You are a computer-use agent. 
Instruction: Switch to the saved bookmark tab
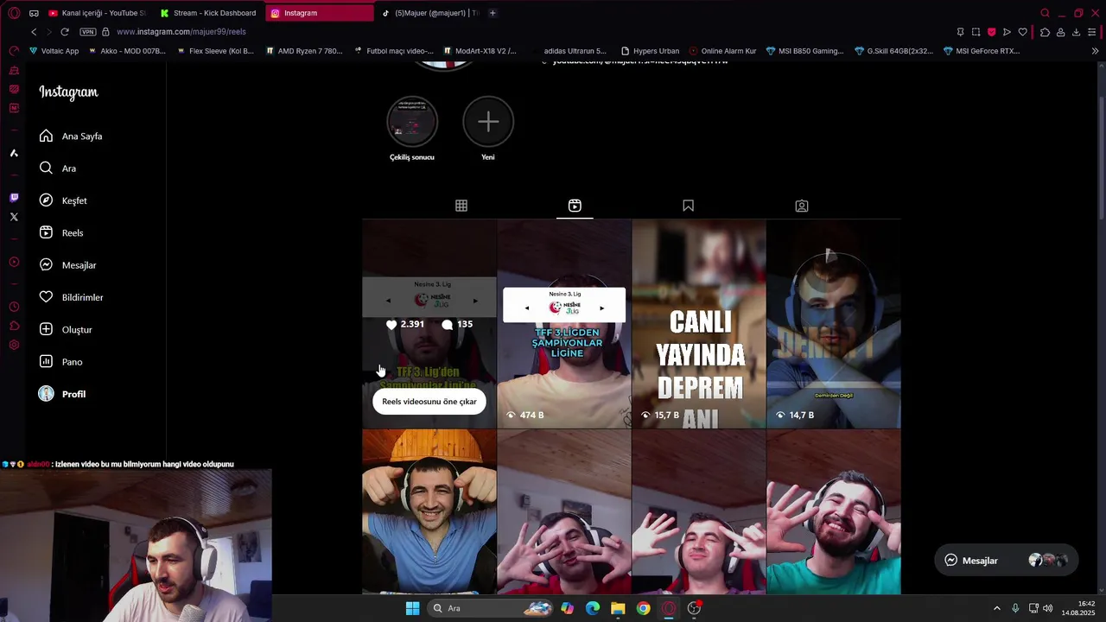pyautogui.click(x=688, y=206)
